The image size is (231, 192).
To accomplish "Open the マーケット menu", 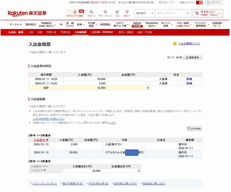I will tap(16, 25).
